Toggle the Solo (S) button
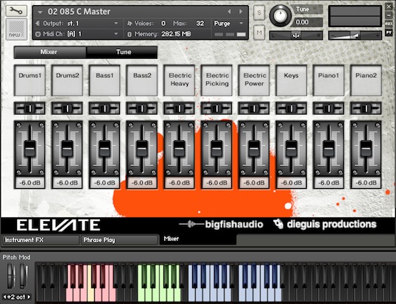 pyautogui.click(x=259, y=12)
